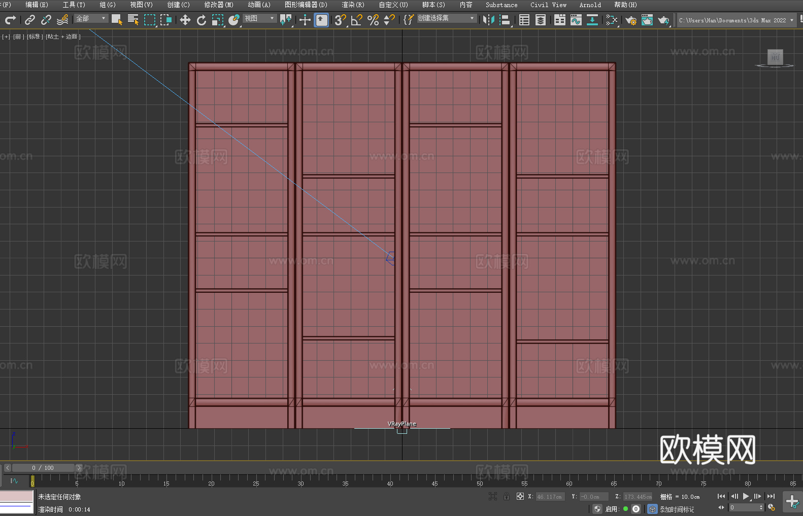Open the [标准] viewport shading label menu
This screenshot has width=803, height=516.
tap(35, 37)
